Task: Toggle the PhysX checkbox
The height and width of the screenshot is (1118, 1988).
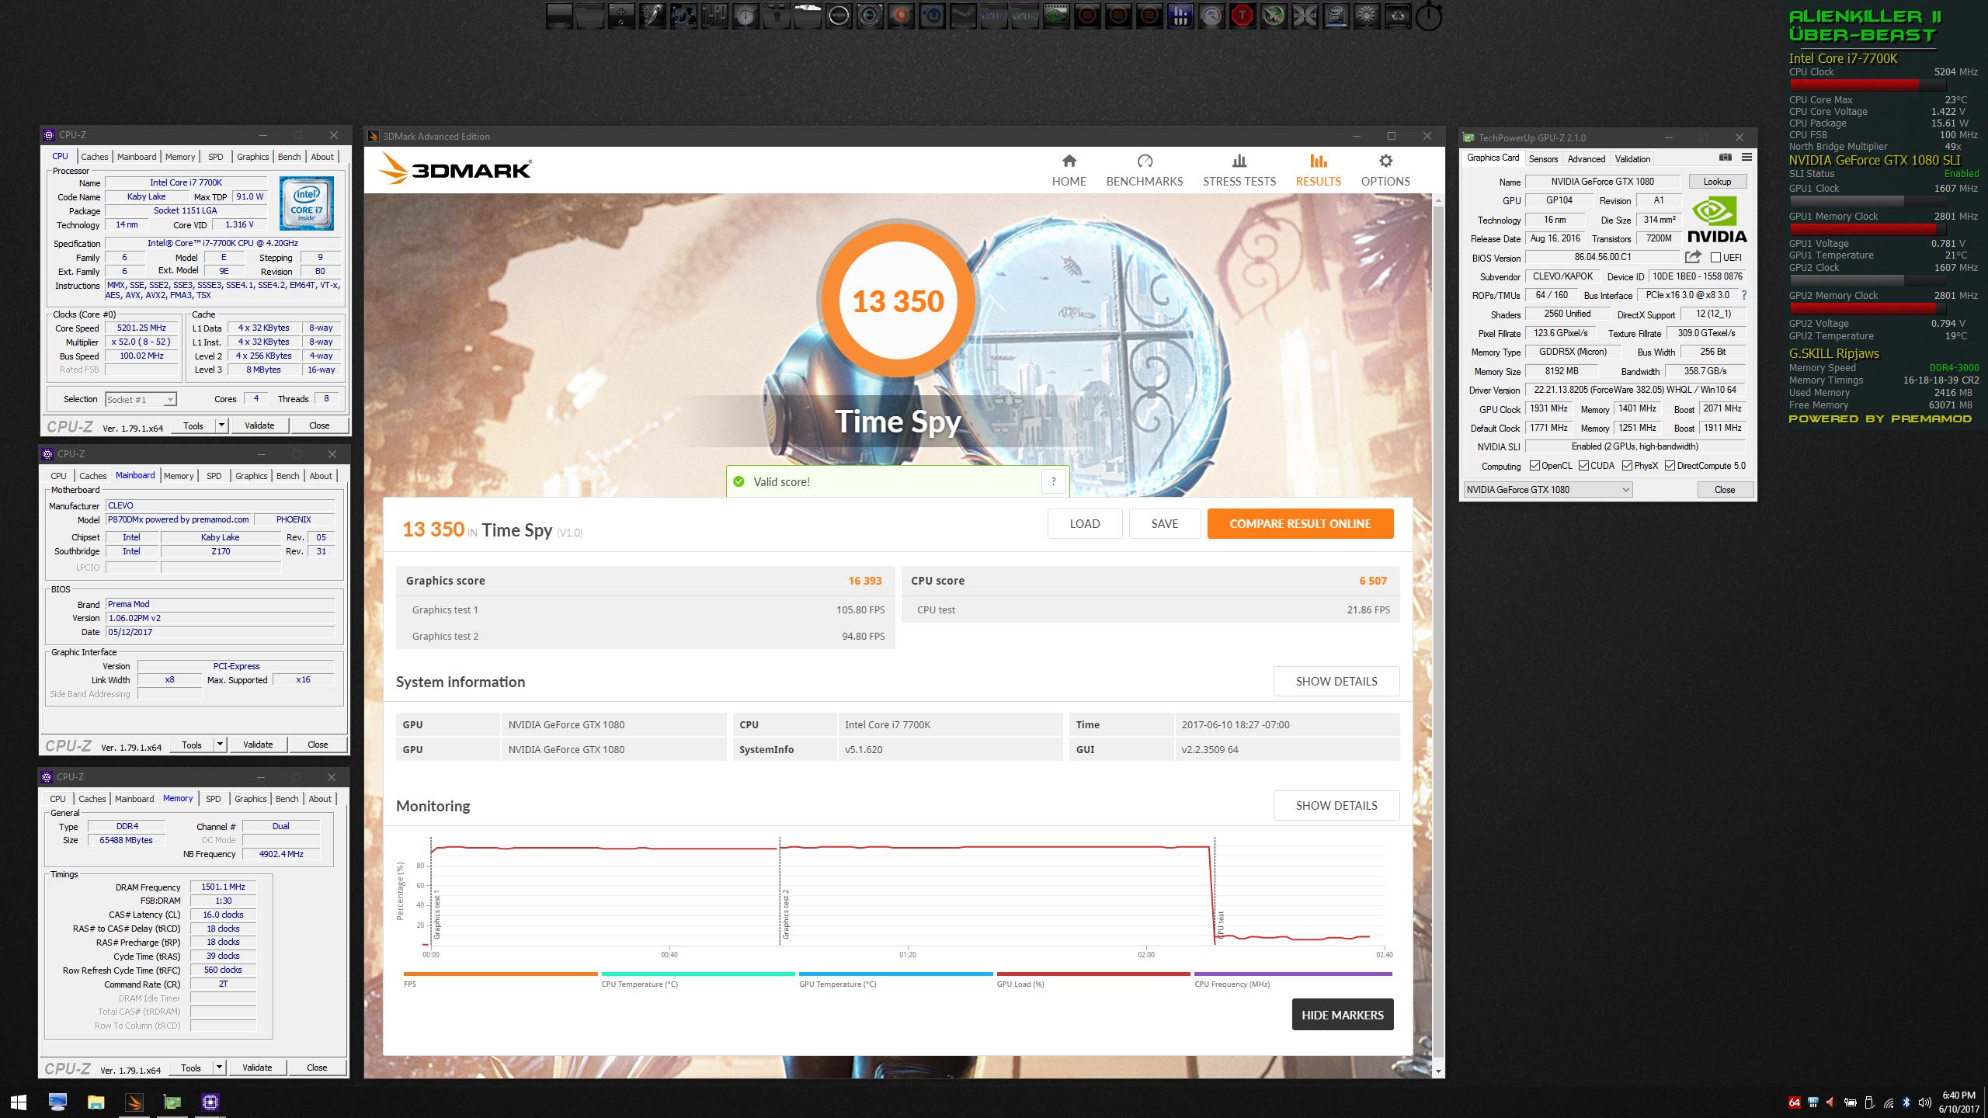Action: (1627, 466)
